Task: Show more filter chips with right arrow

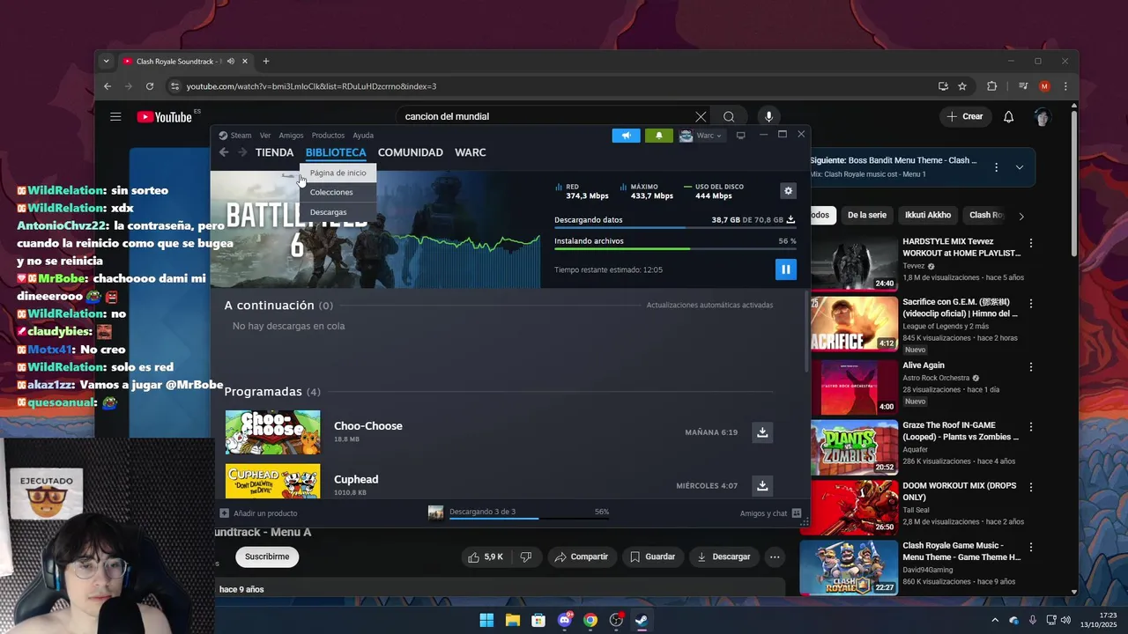Action: tap(1021, 216)
